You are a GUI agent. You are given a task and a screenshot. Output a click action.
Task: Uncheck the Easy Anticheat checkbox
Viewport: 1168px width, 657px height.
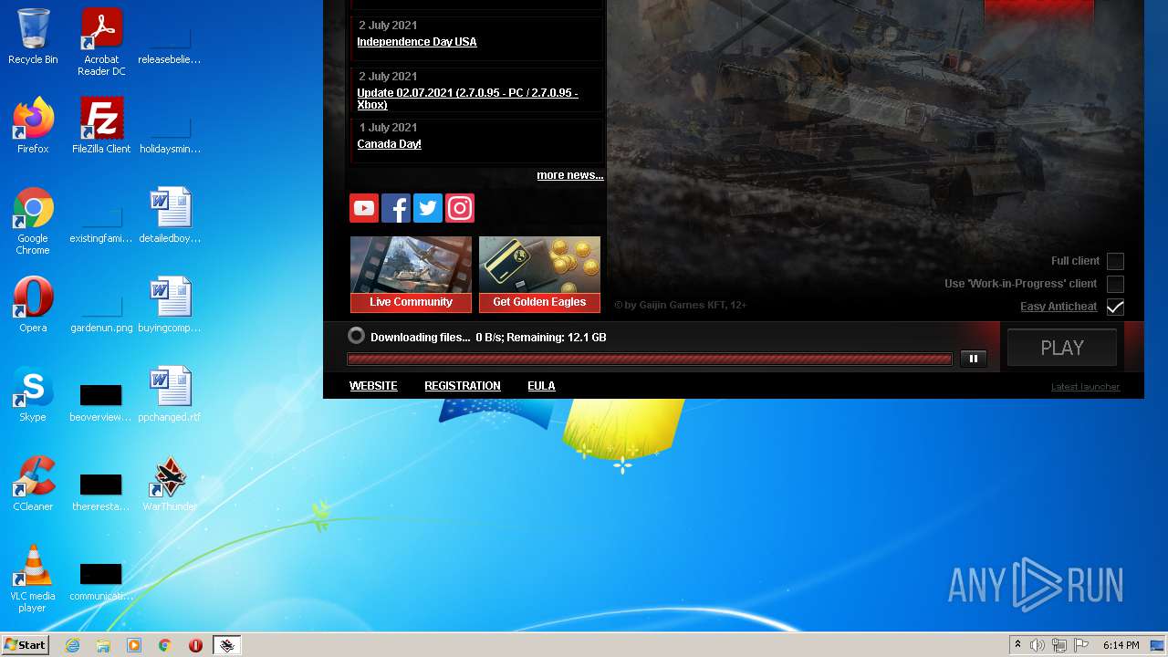(1115, 307)
